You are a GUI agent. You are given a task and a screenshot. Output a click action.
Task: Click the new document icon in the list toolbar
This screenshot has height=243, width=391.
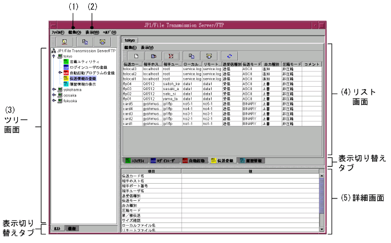coord(136,56)
